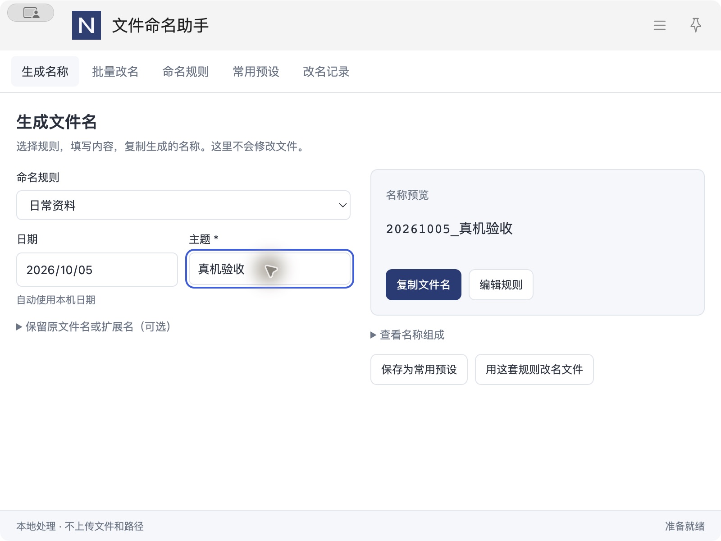Select the 常用预设 tab
Viewport: 721px width, 541px height.
[x=256, y=71]
